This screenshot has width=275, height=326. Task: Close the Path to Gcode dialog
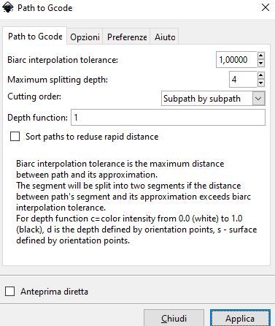[266, 7]
